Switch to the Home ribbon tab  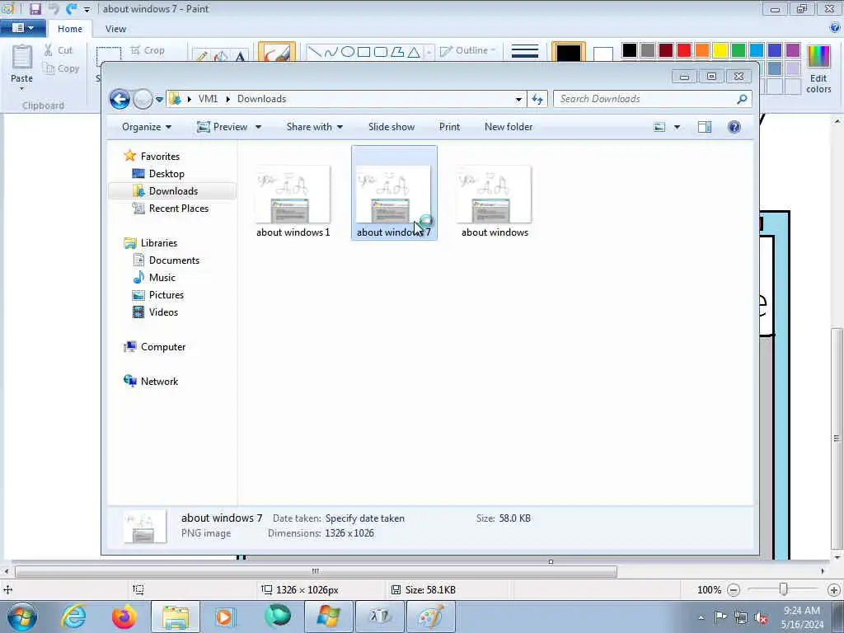tap(70, 29)
